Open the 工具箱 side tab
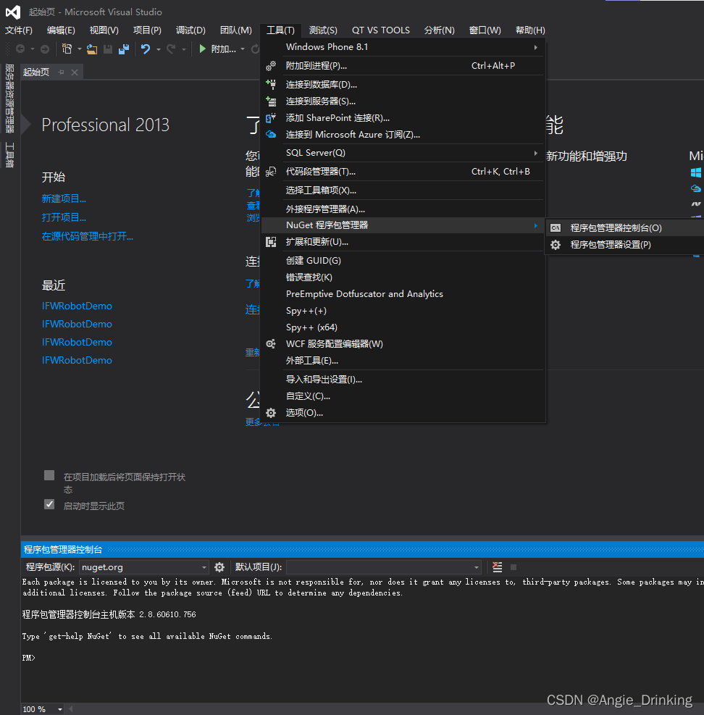704x715 pixels. 9,156
